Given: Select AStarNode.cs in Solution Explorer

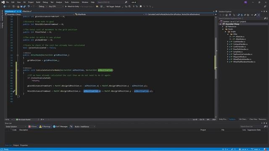Looking at the screenshot, I should pos(240,39).
